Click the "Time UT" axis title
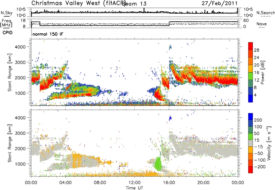275x190 pixels. 134,188
